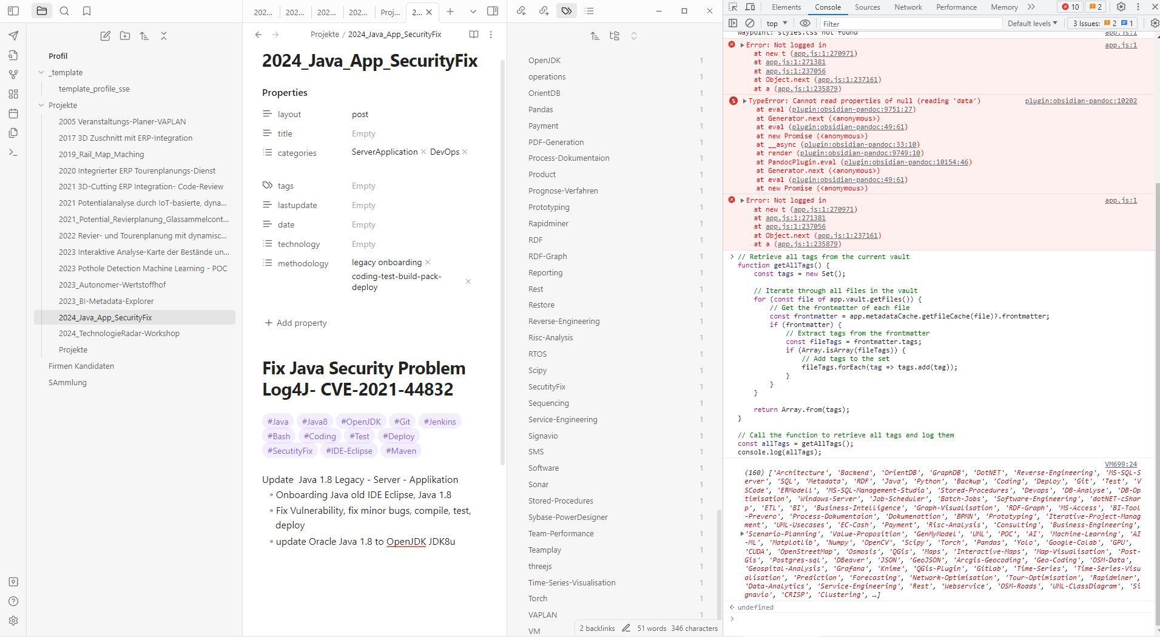The image size is (1160, 637).
Task: Switch to the Network tab
Action: pos(908,7)
